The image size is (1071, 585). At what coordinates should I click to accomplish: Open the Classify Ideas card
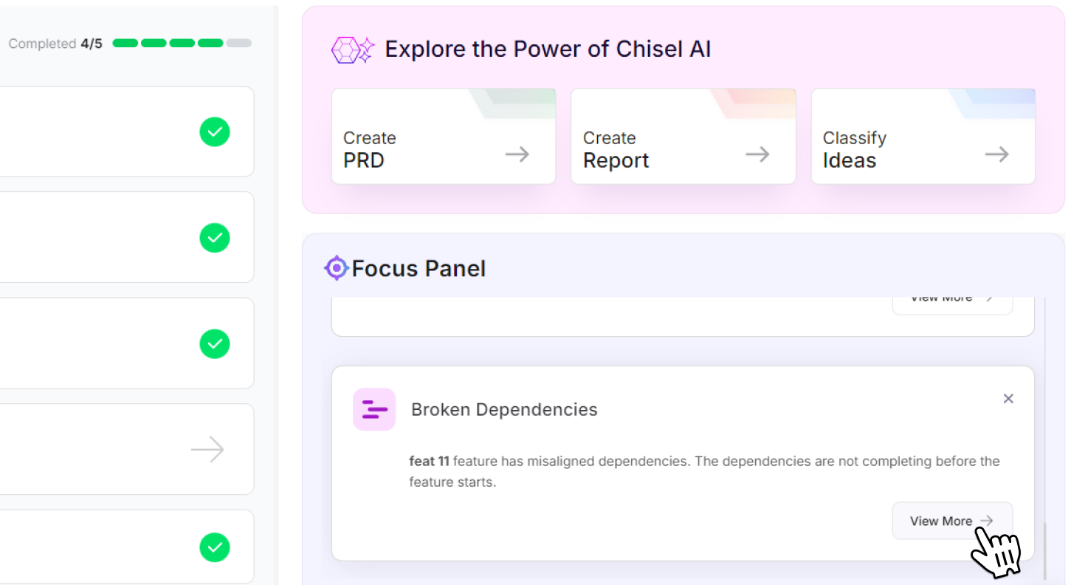(923, 137)
